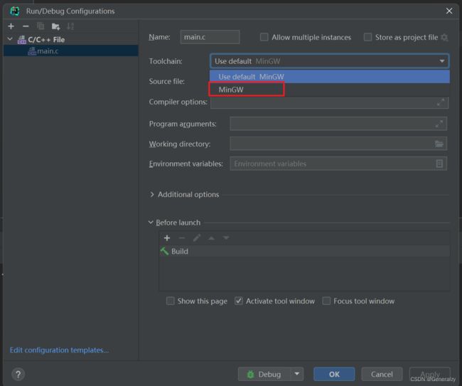Image resolution: width=462 pixels, height=386 pixels.
Task: Collapse the Before launch section
Action: [151, 223]
